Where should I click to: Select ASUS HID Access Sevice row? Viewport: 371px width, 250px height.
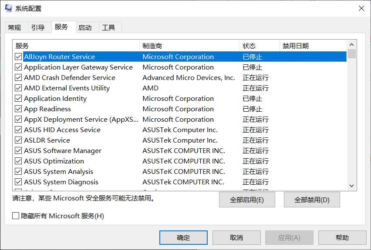click(180, 130)
